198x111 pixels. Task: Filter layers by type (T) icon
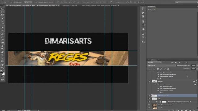[179, 62]
